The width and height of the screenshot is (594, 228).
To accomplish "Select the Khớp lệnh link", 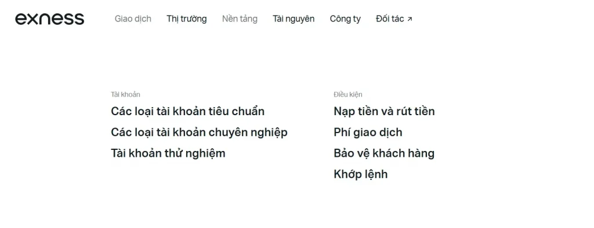I will click(361, 174).
